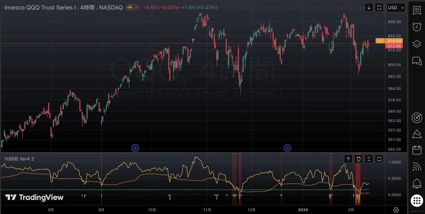Click the left blue D dividend marker
Screen dimensions: 425x214
tap(135, 148)
